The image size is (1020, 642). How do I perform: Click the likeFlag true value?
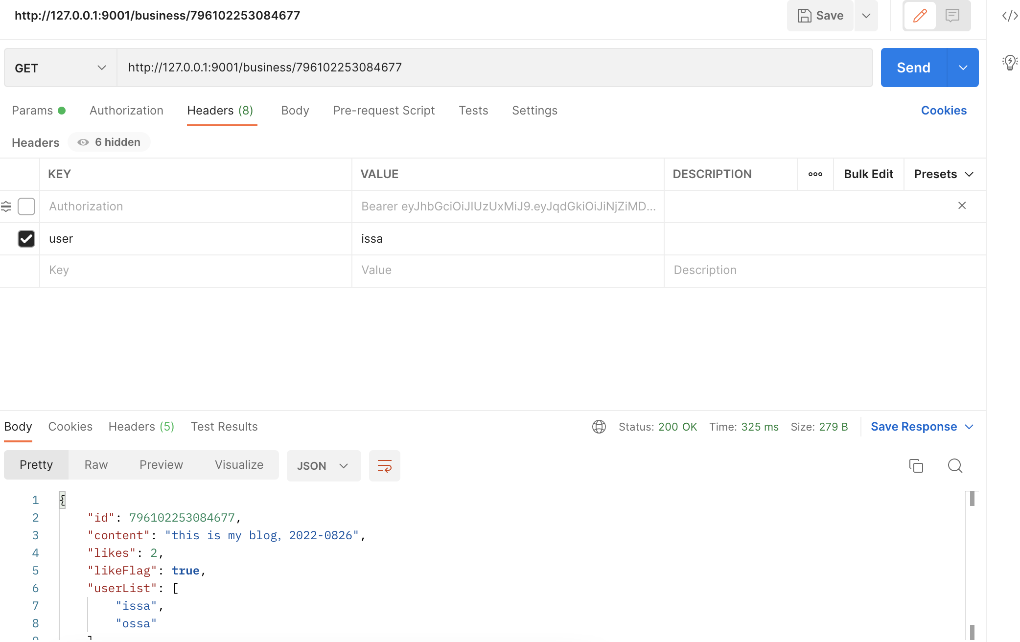185,571
